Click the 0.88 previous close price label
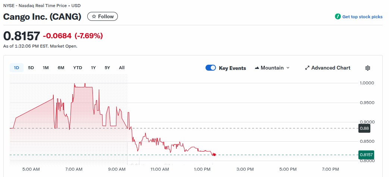The height and width of the screenshot is (177, 389). pos(364,128)
